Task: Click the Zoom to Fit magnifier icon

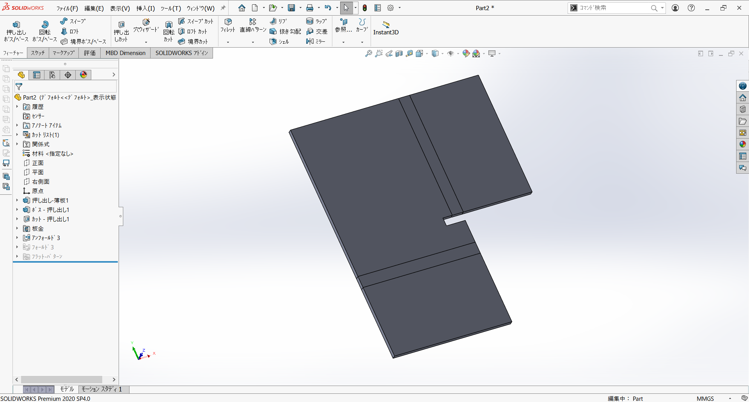Action: (368, 53)
